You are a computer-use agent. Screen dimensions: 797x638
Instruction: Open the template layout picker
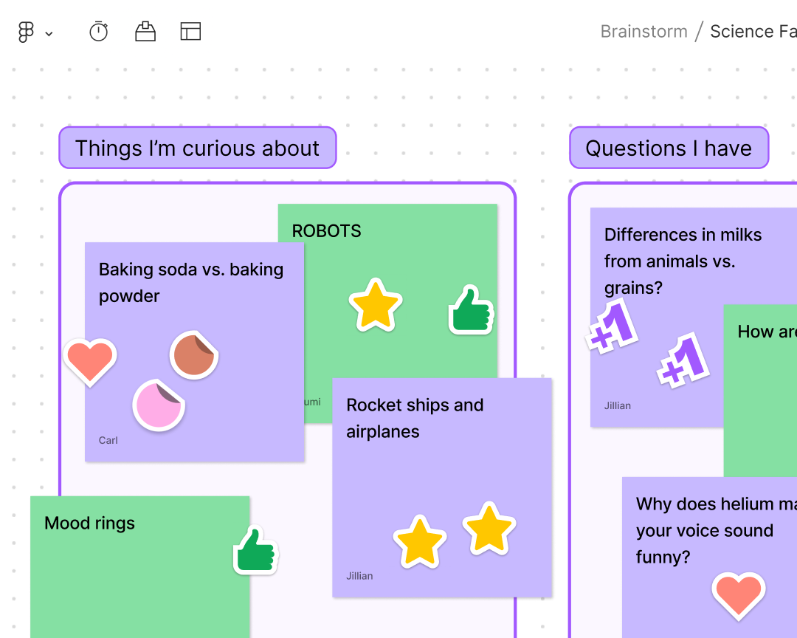(190, 31)
